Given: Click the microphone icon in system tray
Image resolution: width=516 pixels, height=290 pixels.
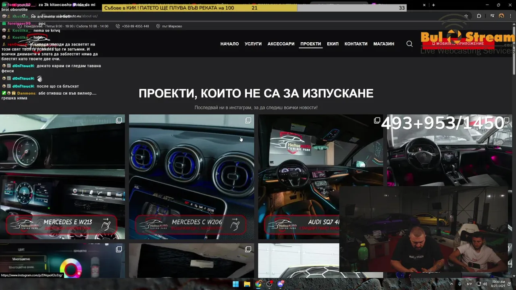Looking at the screenshot, I should click(460, 284).
